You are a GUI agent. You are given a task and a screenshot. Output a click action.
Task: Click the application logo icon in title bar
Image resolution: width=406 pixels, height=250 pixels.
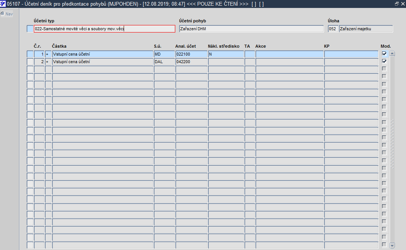click(x=3, y=4)
